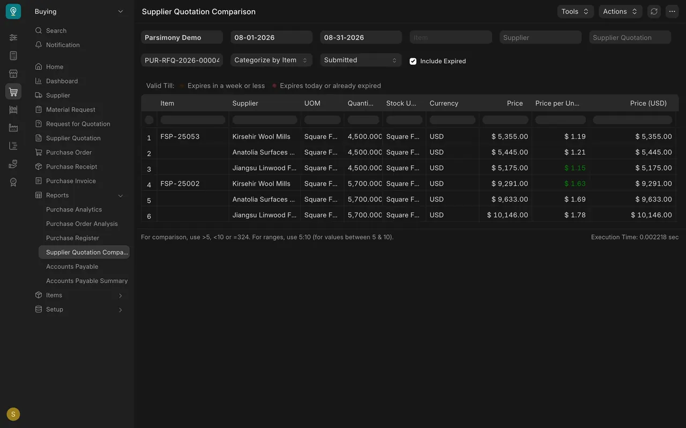Open the quality award rail icon
Screen dimensions: 686x428
(x=13, y=182)
